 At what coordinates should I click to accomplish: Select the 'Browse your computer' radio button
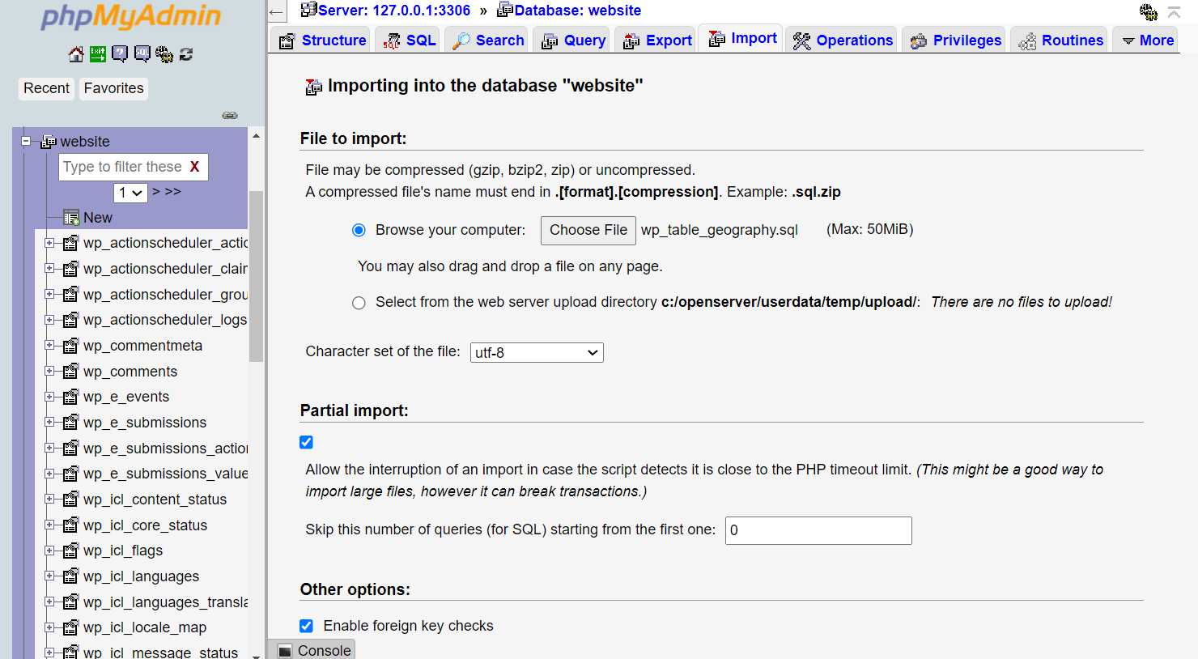(x=359, y=231)
